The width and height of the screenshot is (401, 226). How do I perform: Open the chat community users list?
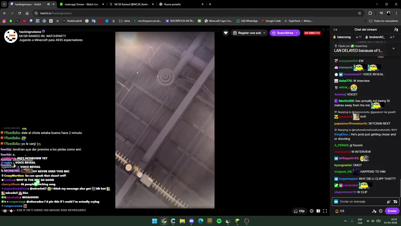pos(396,30)
